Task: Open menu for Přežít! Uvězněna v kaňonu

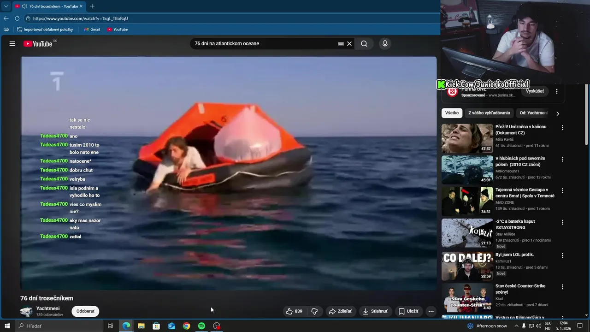Action: coord(562,128)
